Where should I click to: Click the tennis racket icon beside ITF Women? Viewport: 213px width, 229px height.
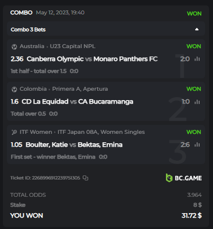pyautogui.click(x=14, y=132)
